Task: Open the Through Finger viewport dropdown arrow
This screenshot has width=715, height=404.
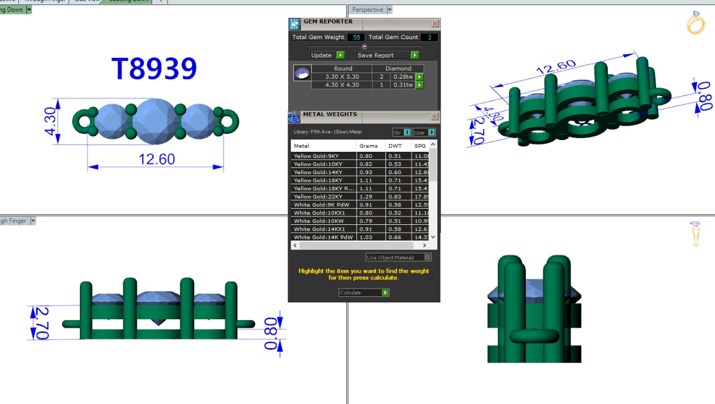Action: [x=33, y=221]
